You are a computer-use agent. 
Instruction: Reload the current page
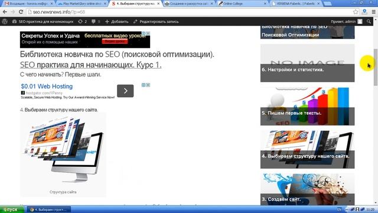point(21,12)
